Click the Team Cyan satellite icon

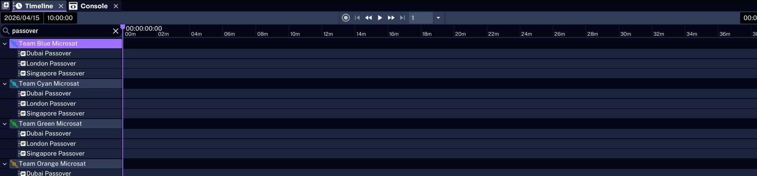click(14, 84)
